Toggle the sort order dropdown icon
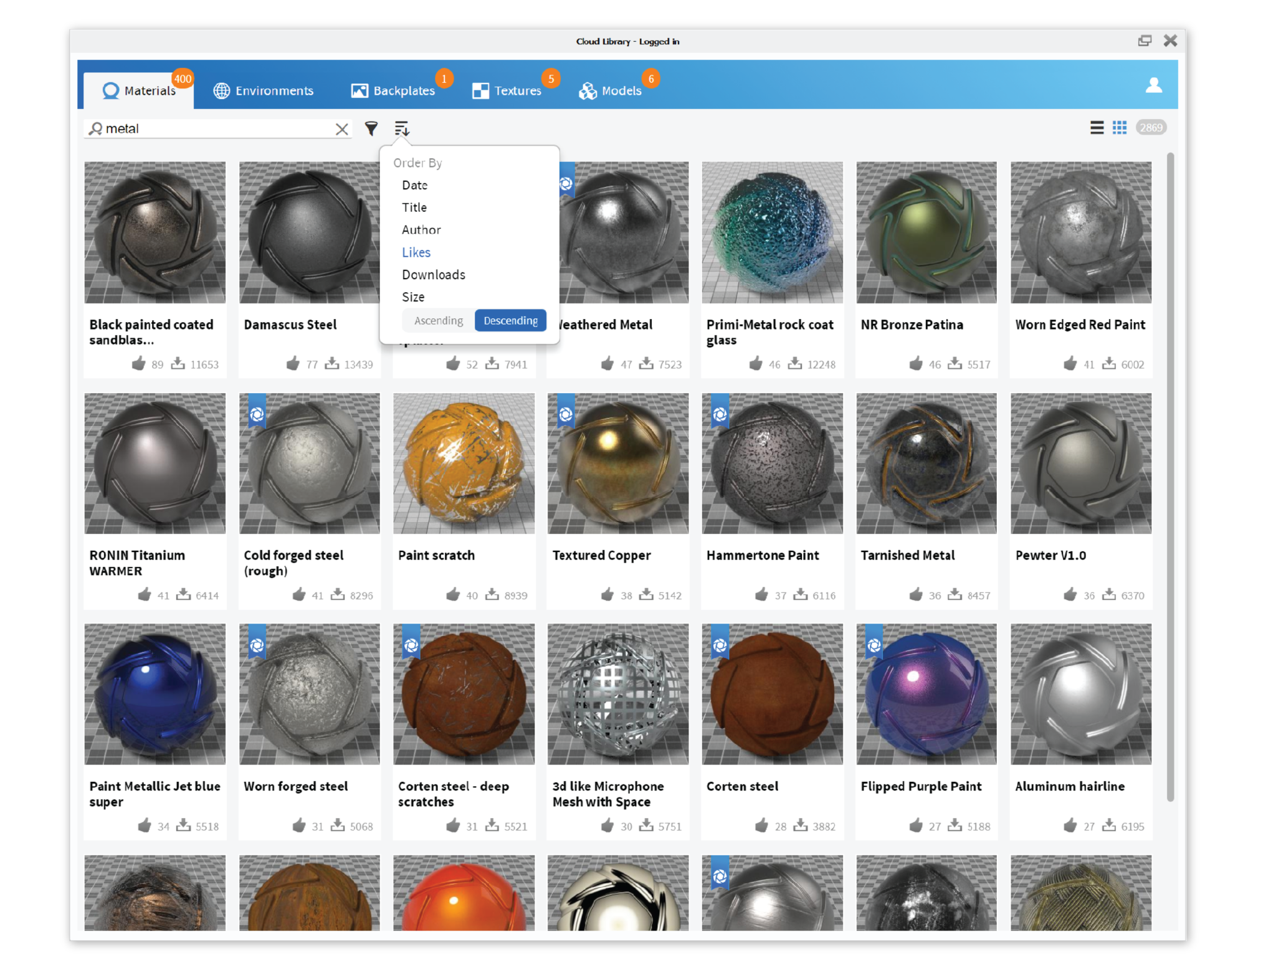Image resolution: width=1276 pixels, height=970 pixels. pos(402,128)
